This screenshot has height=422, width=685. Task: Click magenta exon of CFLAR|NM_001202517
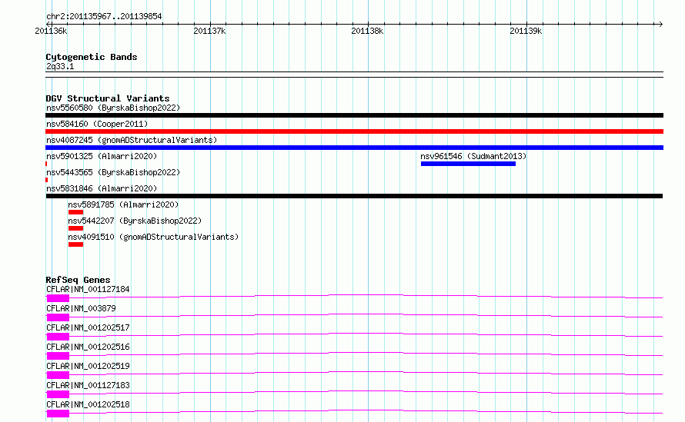(58, 337)
